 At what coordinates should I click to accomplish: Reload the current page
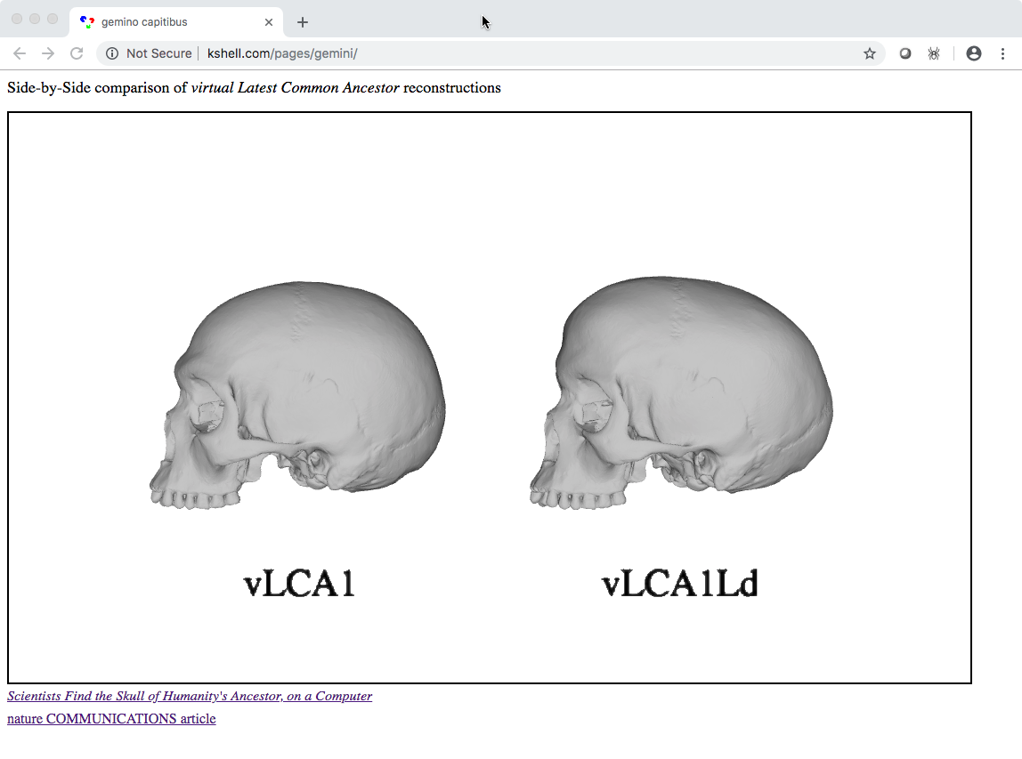point(77,53)
